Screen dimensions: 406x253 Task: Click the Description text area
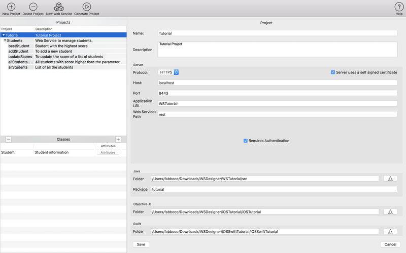click(x=277, y=49)
